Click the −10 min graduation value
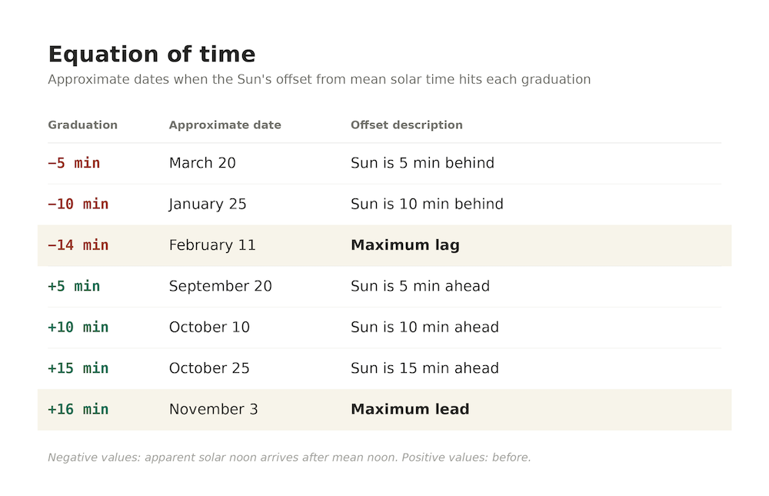769x496 pixels. pyautogui.click(x=78, y=204)
